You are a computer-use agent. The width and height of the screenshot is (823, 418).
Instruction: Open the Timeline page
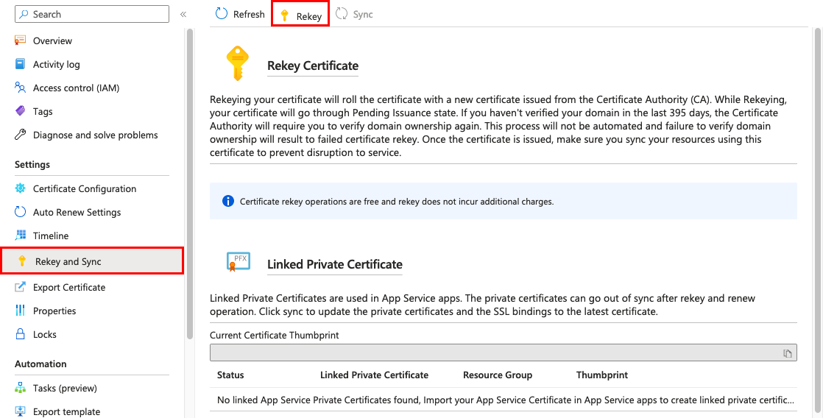(51, 235)
